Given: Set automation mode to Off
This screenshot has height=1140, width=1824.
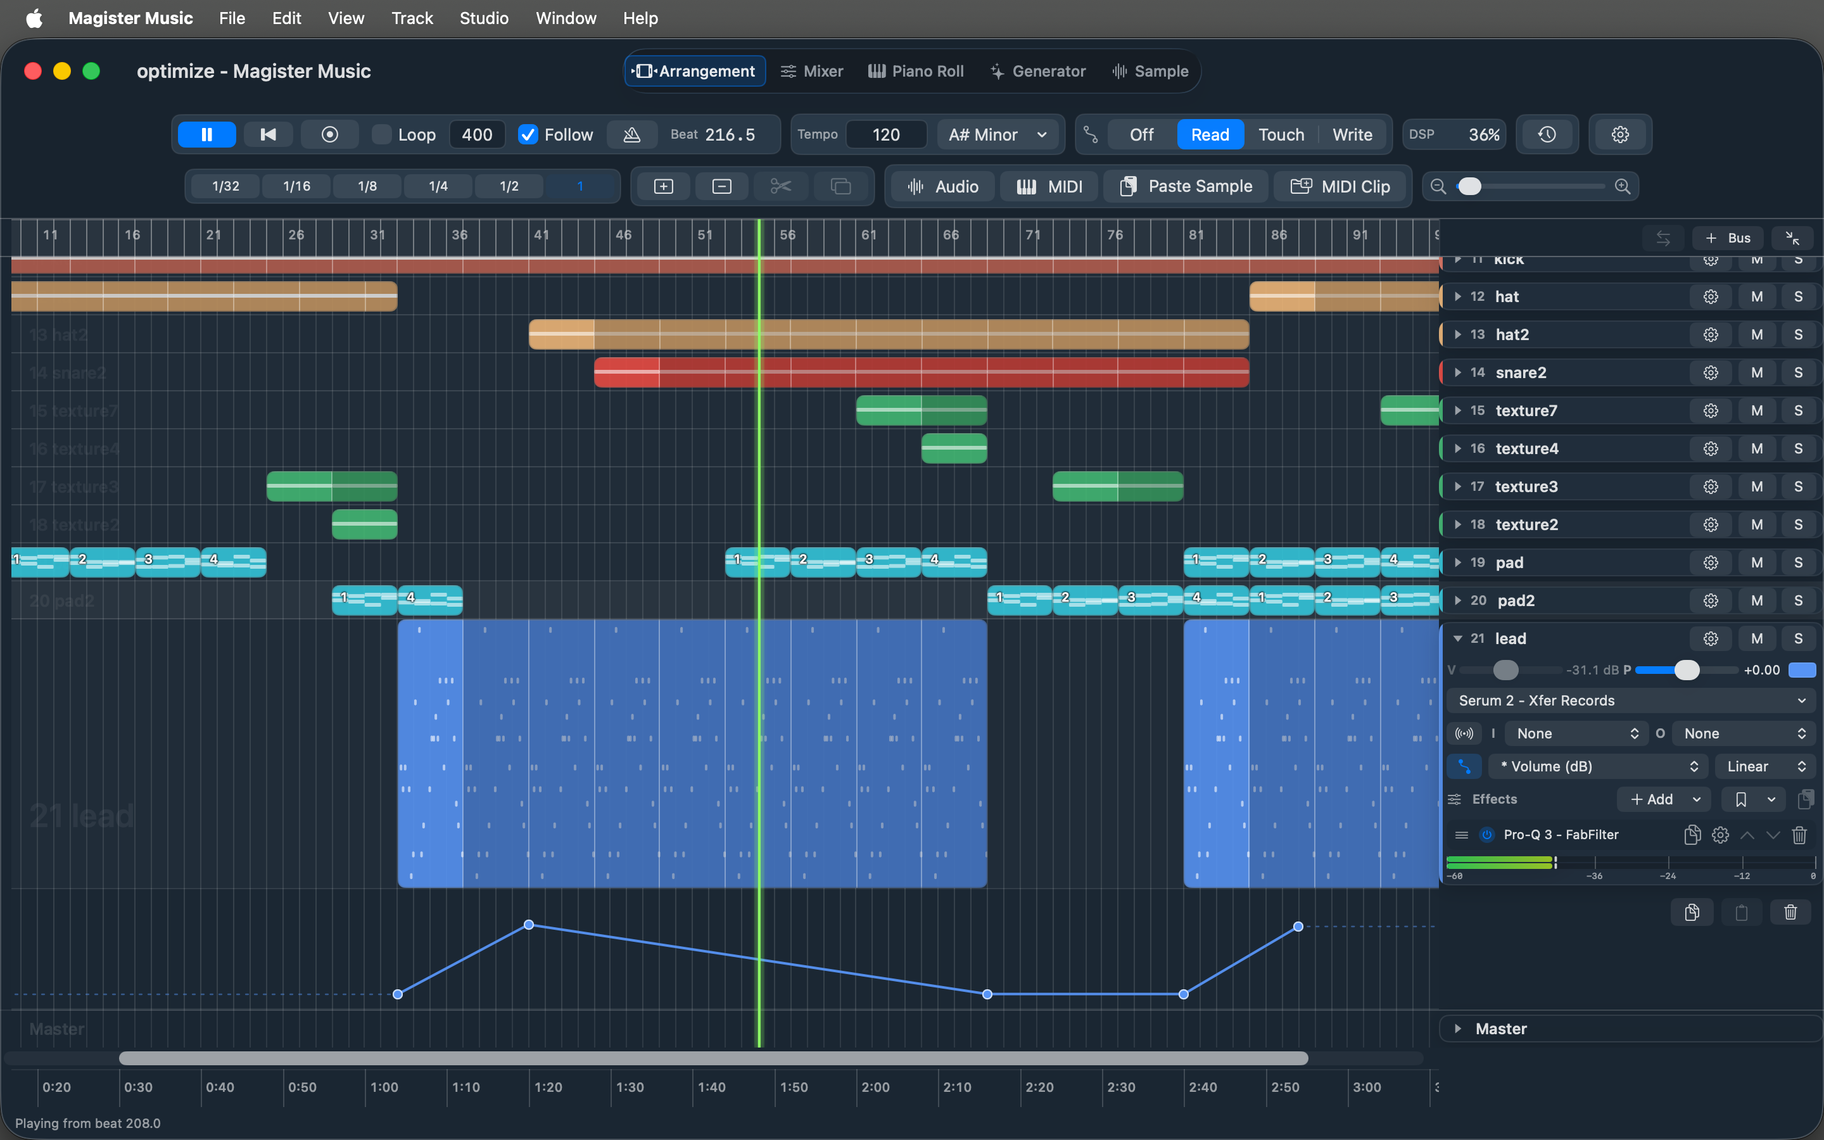Looking at the screenshot, I should point(1141,134).
